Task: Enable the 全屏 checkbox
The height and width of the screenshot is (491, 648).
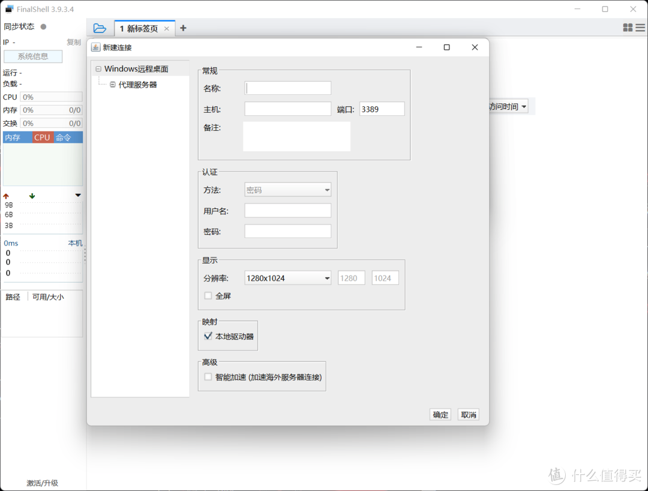Action: point(208,295)
